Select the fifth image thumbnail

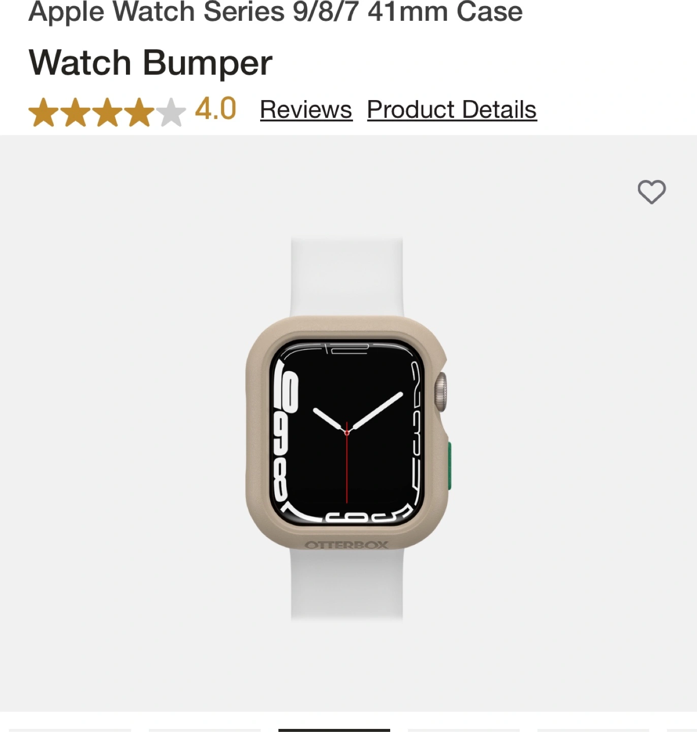pyautogui.click(x=593, y=730)
